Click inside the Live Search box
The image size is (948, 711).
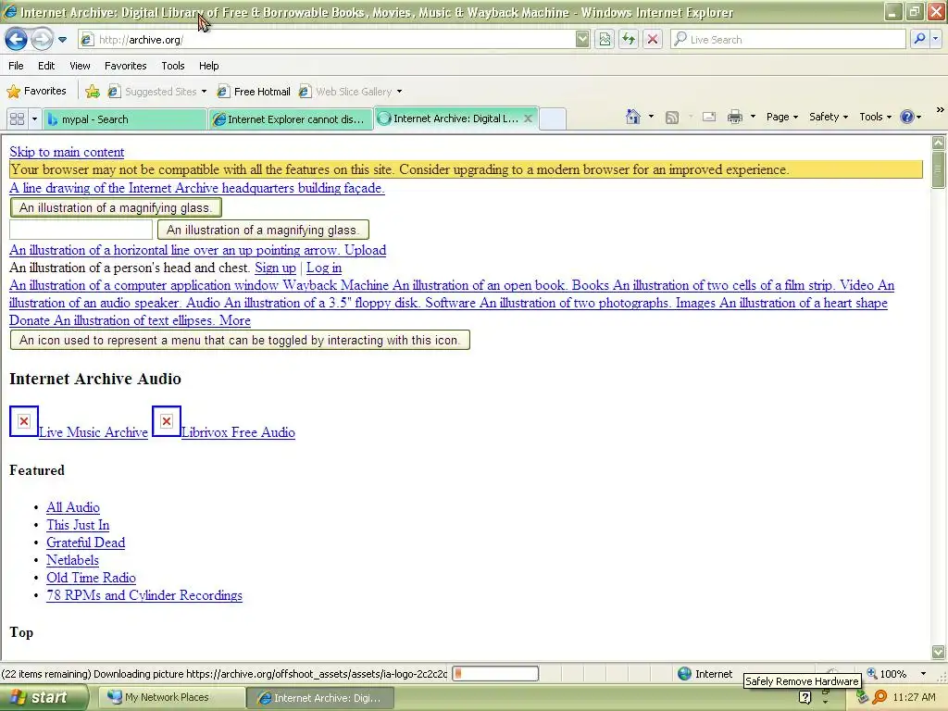pos(788,40)
